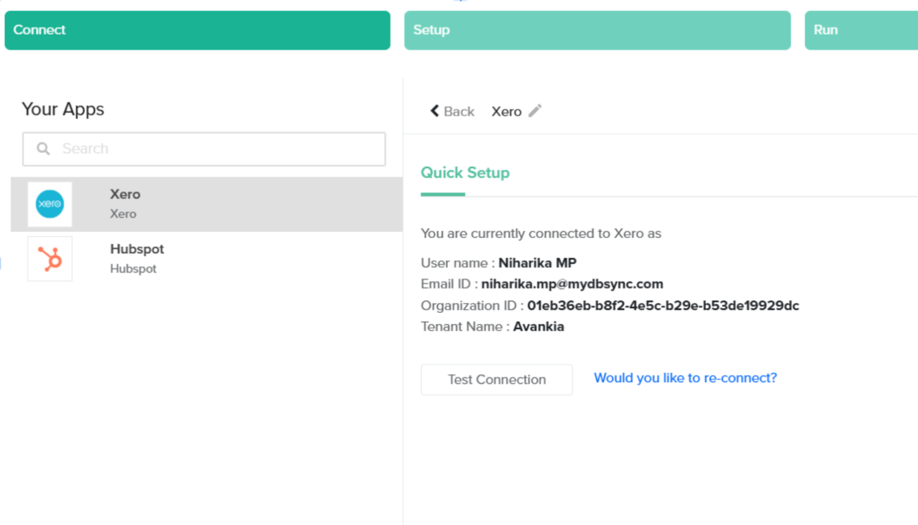Switch to the Setup step tab
918x525 pixels.
(x=597, y=30)
